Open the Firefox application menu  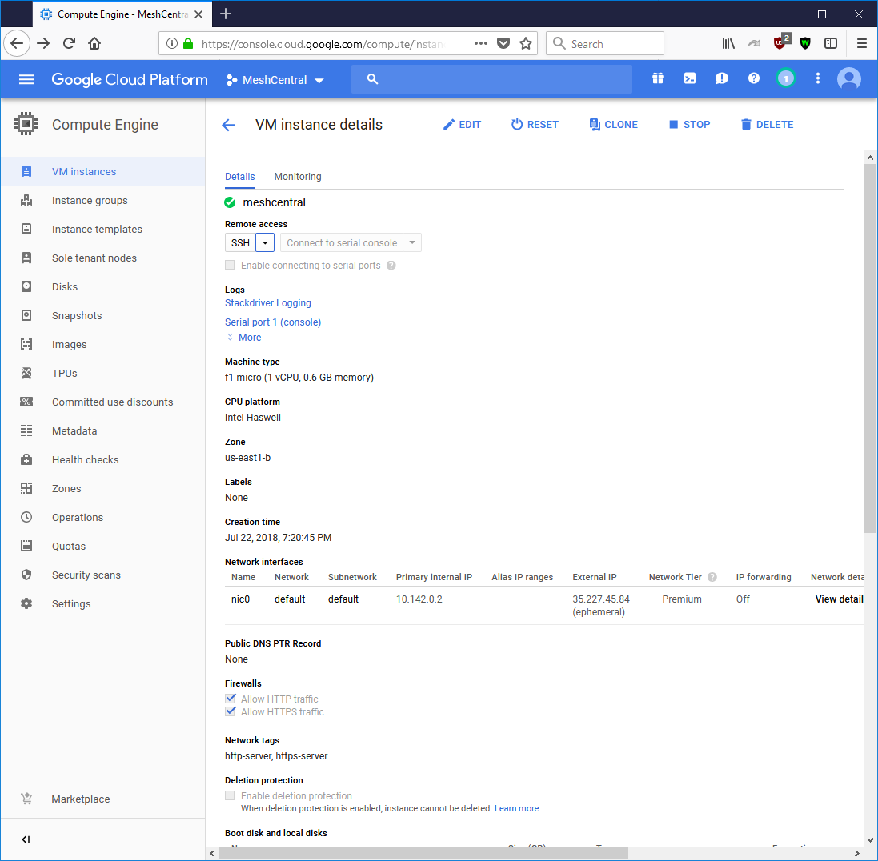[x=862, y=44]
